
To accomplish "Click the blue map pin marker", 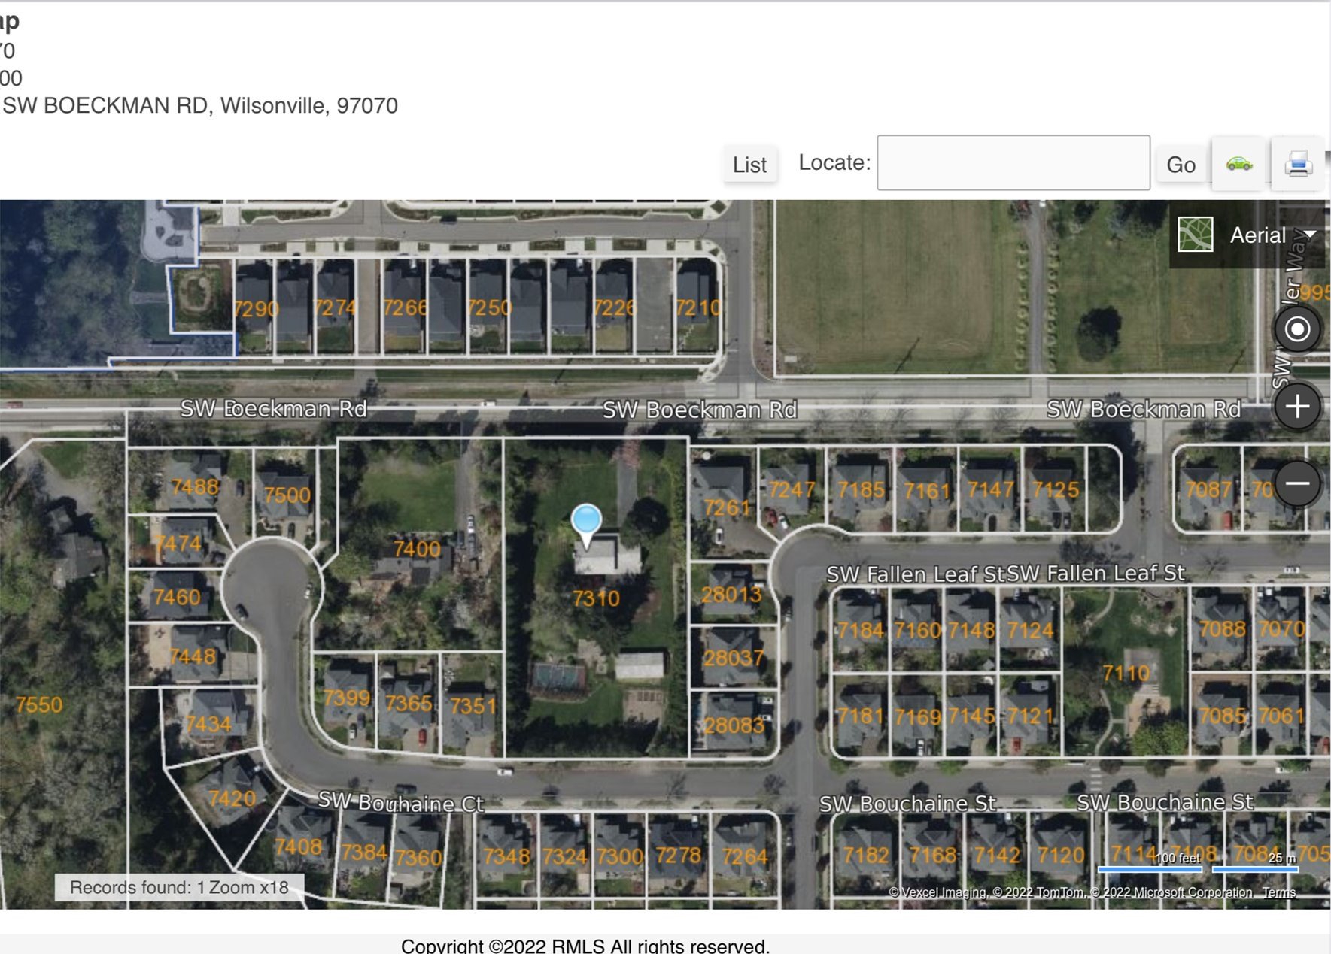I will tap(586, 522).
